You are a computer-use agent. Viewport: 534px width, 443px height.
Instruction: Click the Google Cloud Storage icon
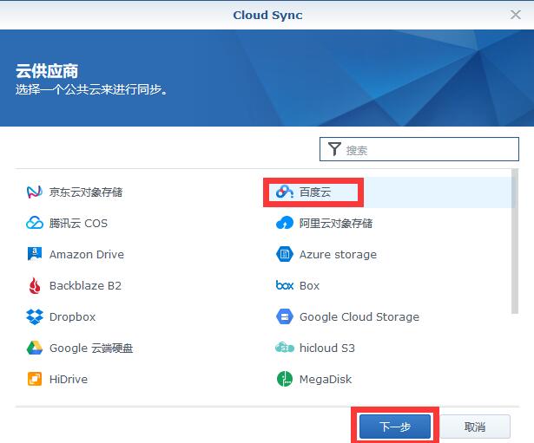point(285,316)
